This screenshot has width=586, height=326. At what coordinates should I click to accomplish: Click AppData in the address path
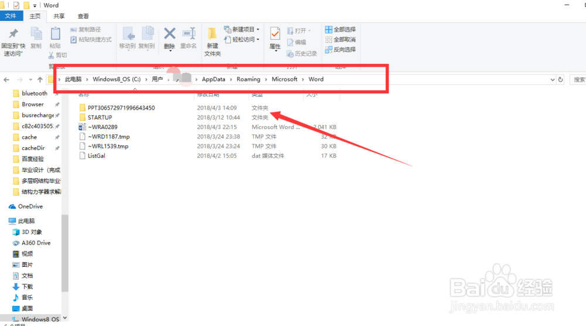[213, 79]
